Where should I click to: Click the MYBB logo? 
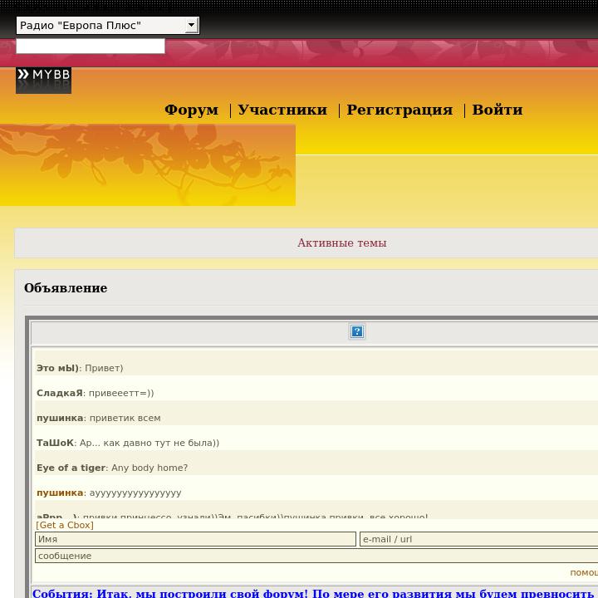tap(43, 81)
